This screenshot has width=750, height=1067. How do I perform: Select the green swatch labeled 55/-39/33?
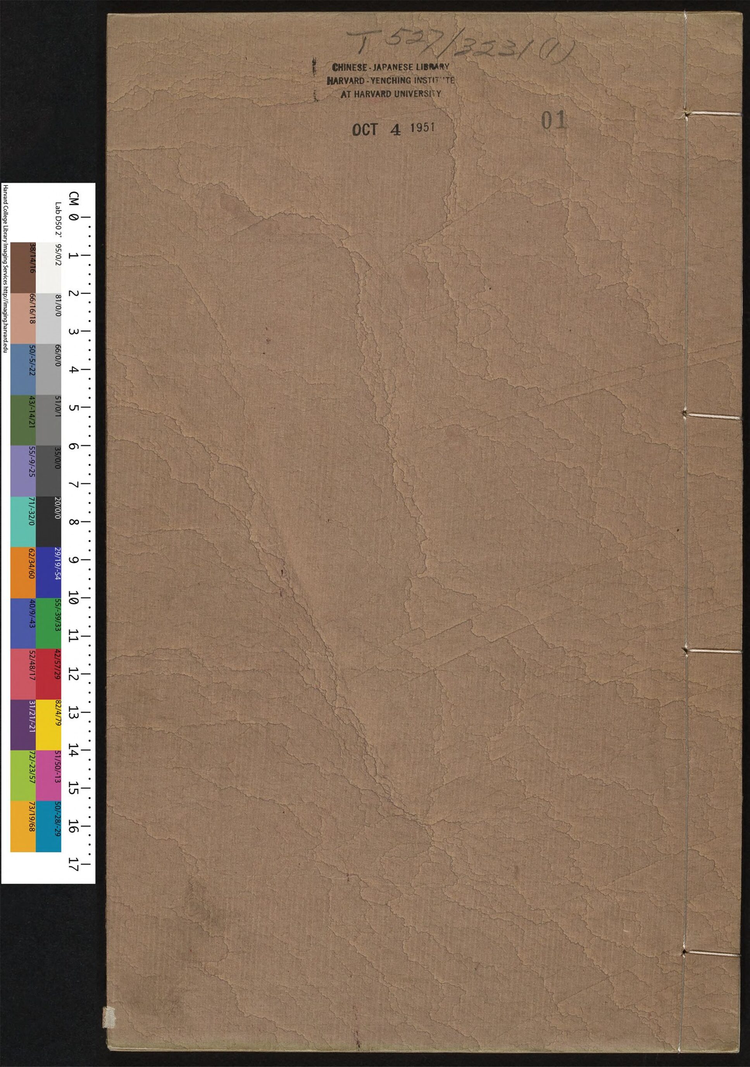(48, 624)
